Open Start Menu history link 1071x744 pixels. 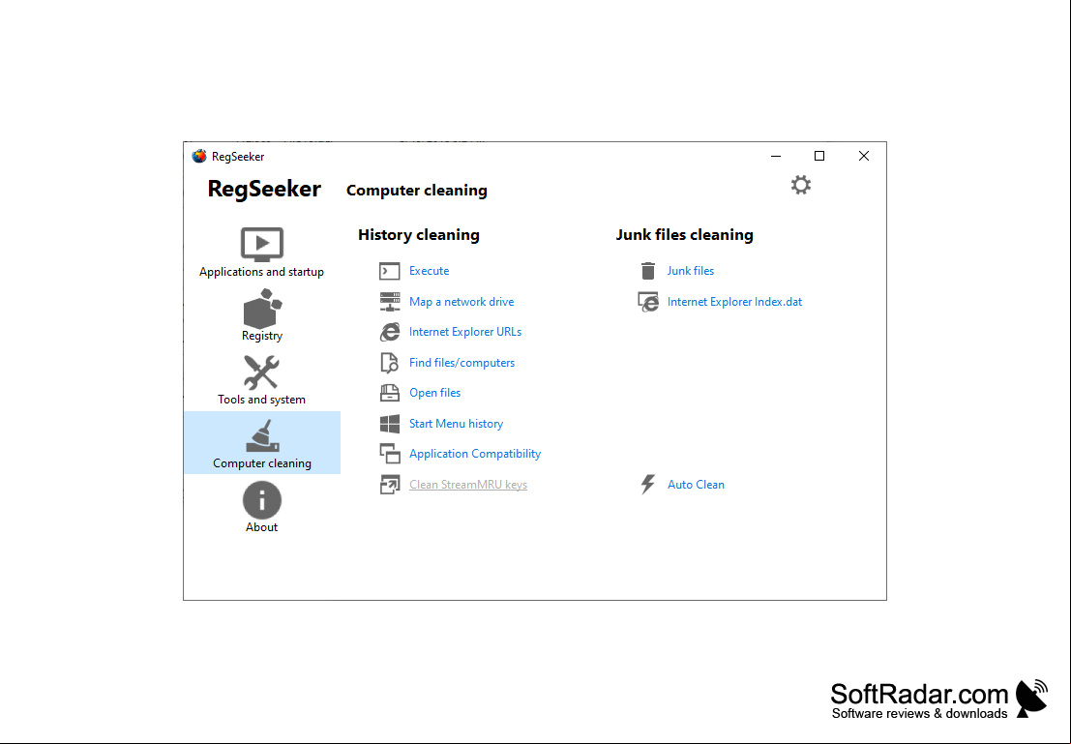coord(456,424)
